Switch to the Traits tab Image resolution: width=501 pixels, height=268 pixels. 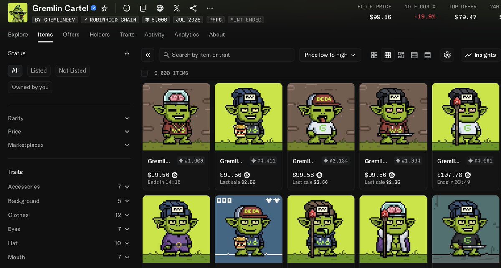pos(127,35)
